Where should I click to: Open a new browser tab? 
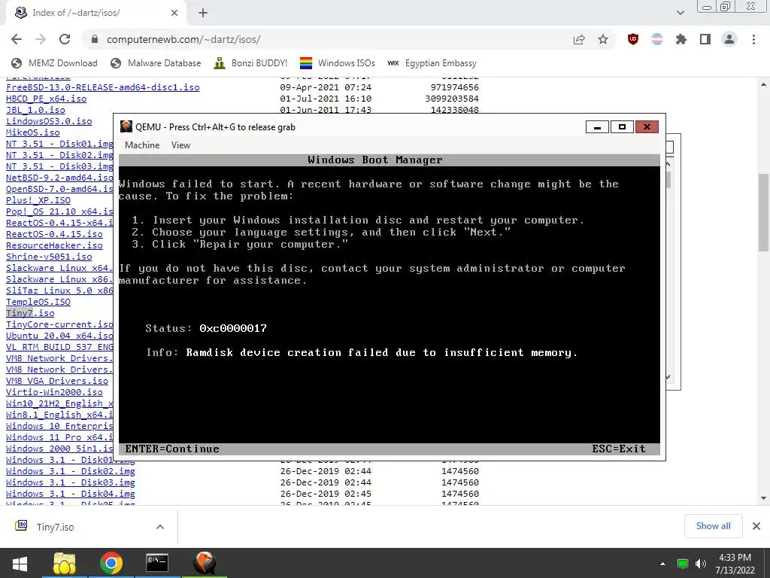point(203,13)
